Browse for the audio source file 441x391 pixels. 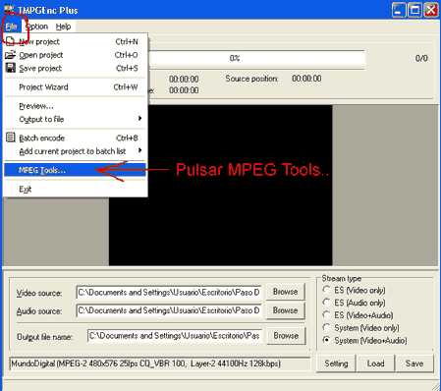tap(286, 310)
